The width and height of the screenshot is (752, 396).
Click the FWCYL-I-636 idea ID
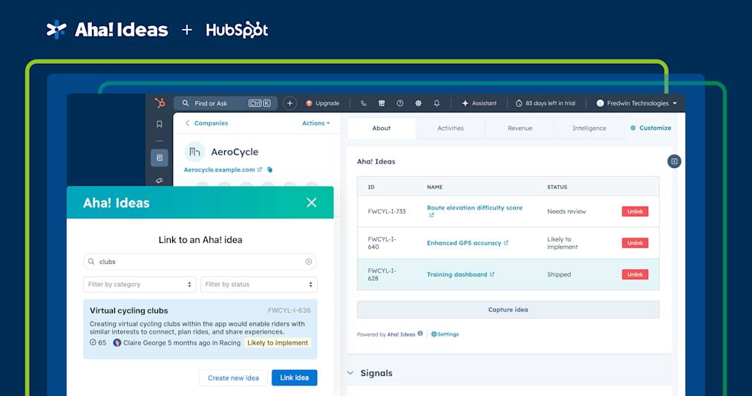coord(290,311)
